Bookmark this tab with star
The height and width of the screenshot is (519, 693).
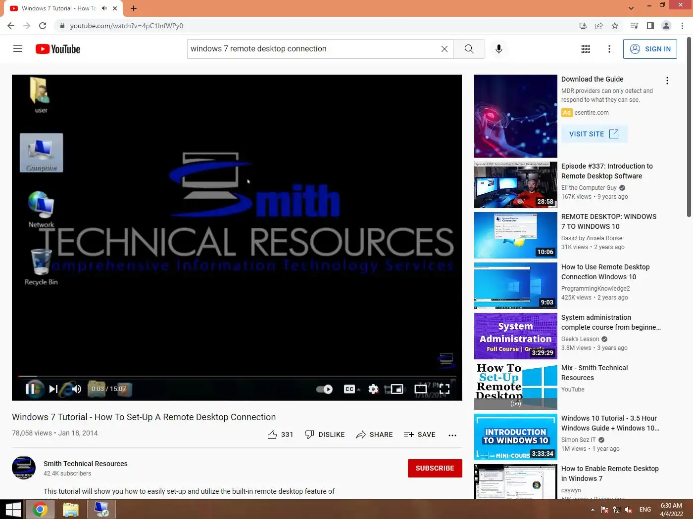615,26
